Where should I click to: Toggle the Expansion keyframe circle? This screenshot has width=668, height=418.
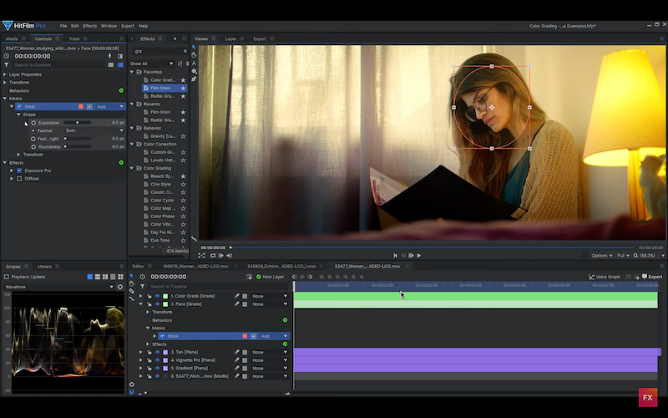coord(33,123)
